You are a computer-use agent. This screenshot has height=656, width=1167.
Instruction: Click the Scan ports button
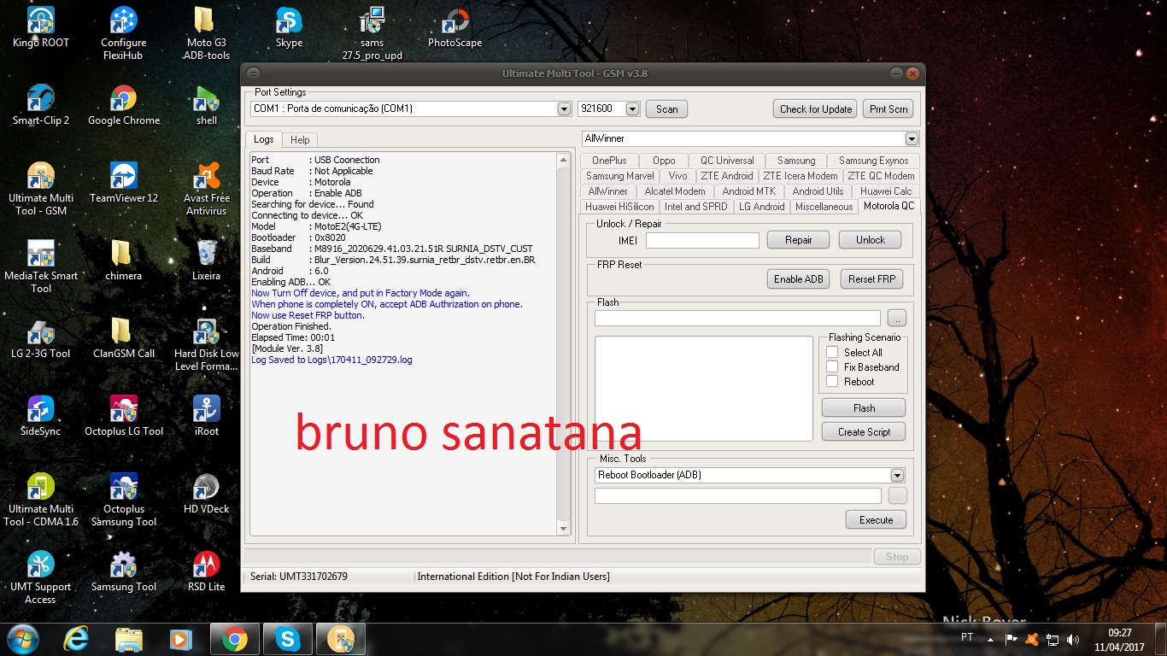click(666, 109)
